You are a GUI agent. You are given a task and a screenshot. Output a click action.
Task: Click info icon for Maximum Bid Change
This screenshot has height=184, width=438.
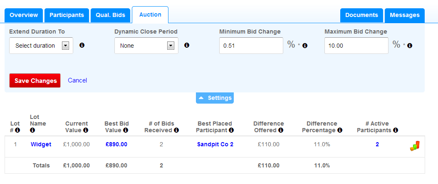point(410,46)
